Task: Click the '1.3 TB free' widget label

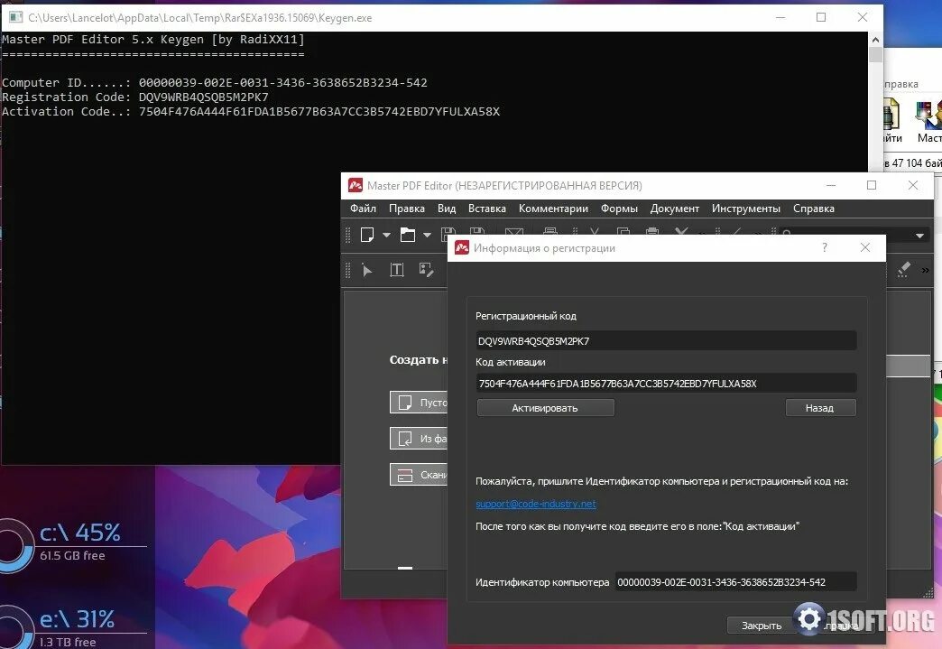Action: [x=68, y=642]
